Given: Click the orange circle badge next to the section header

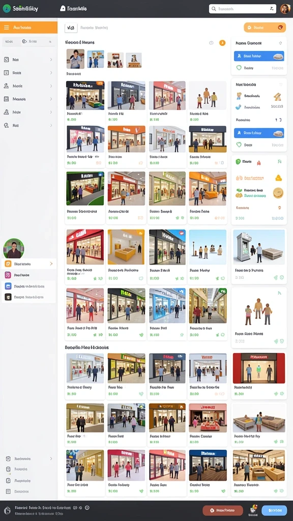Looking at the screenshot, I should click(x=222, y=43).
